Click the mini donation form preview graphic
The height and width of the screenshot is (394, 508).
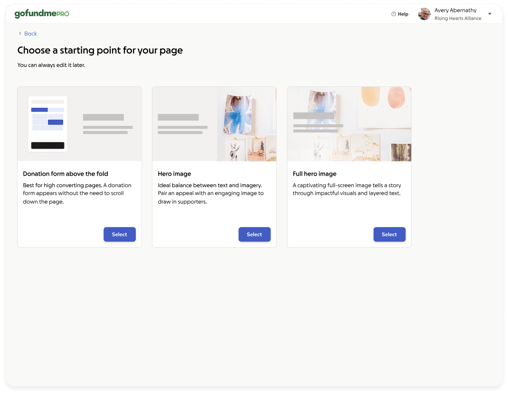(x=47, y=124)
